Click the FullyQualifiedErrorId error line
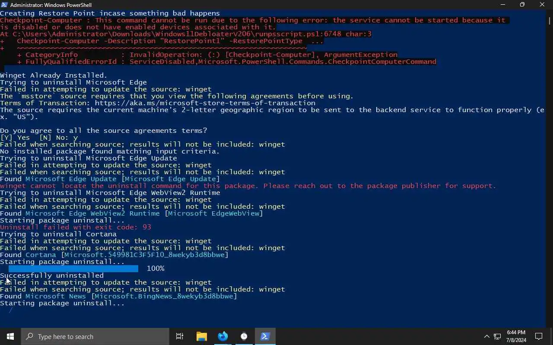This screenshot has height=345, width=553. pyautogui.click(x=226, y=62)
